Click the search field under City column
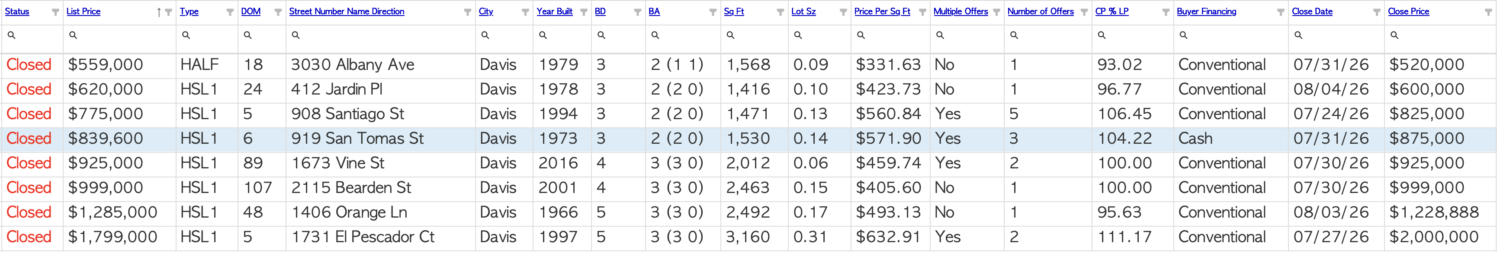The height and width of the screenshot is (253, 1497). 504,35
